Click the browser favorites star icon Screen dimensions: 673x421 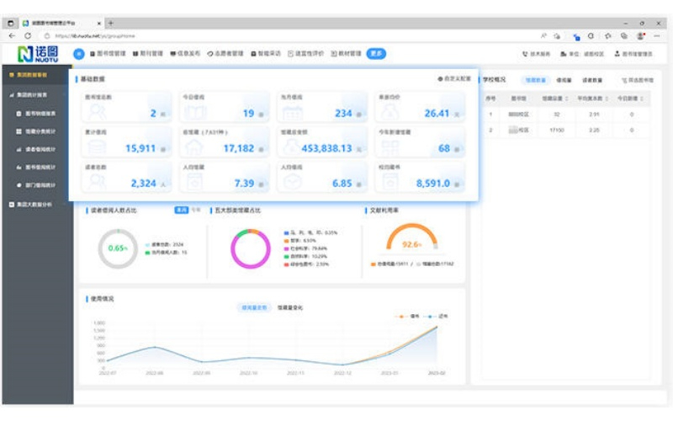tap(607, 36)
